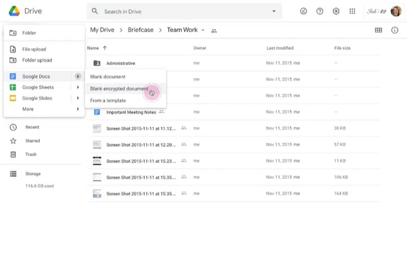Click the Google Drive logo

[14, 11]
